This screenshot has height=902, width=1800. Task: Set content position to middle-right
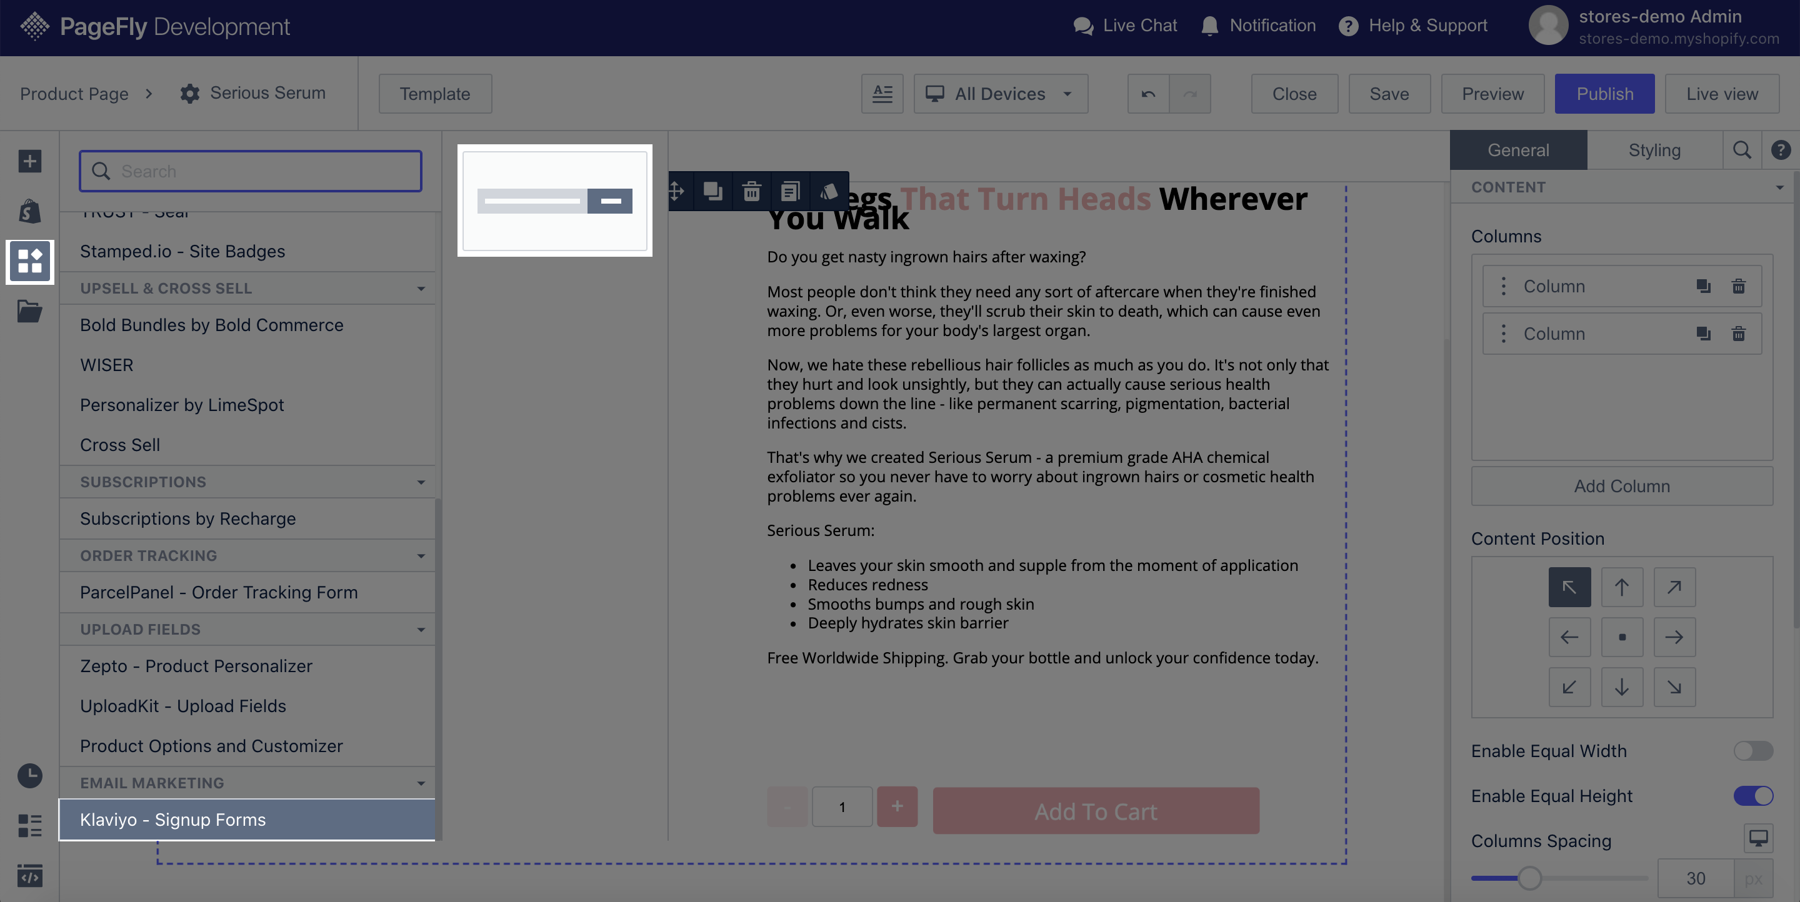pos(1674,637)
